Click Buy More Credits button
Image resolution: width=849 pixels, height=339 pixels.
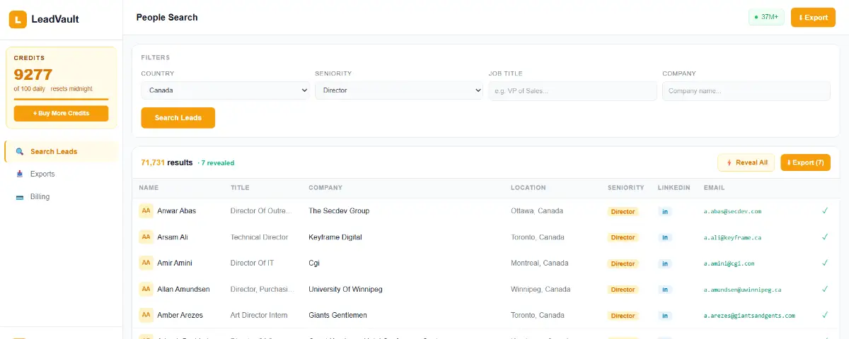[62, 113]
